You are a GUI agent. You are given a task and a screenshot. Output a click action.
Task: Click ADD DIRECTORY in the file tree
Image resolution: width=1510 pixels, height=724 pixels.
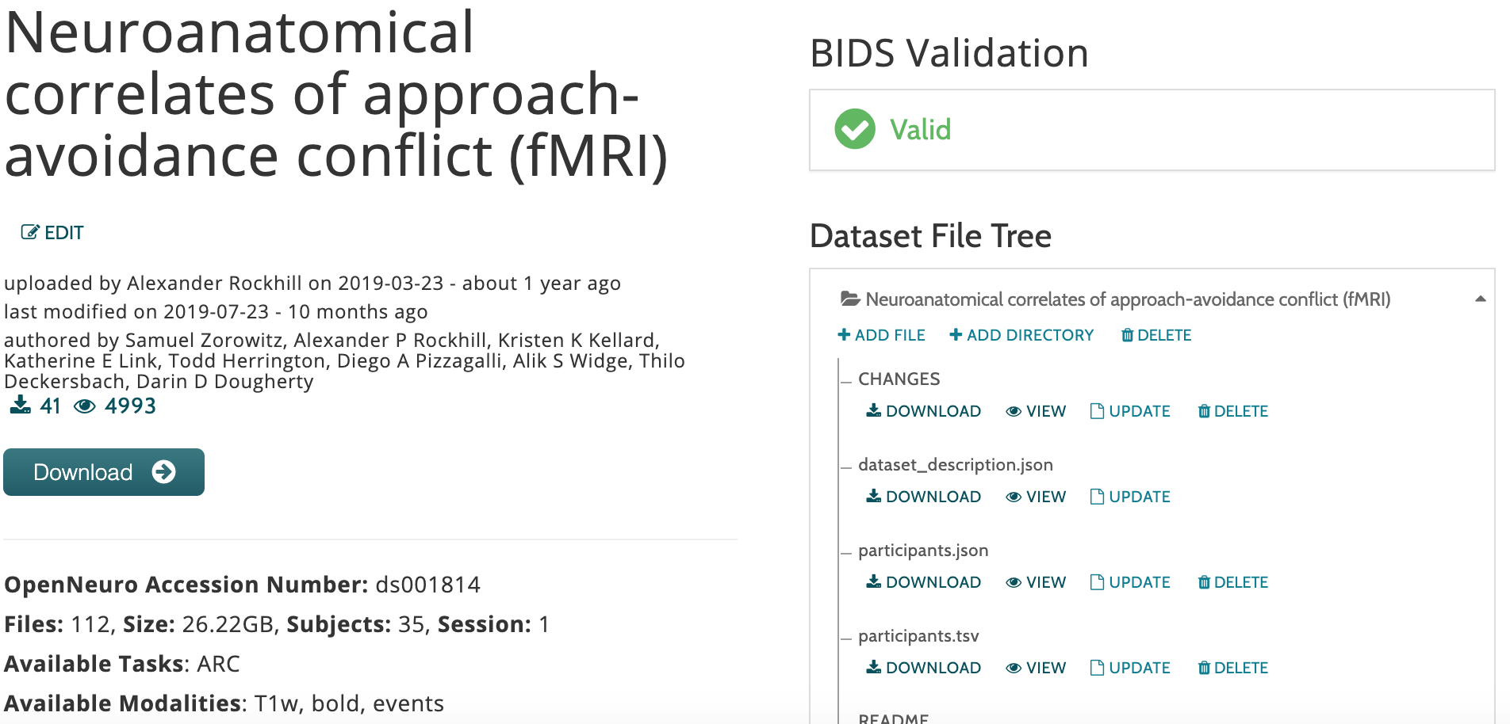click(x=1021, y=335)
